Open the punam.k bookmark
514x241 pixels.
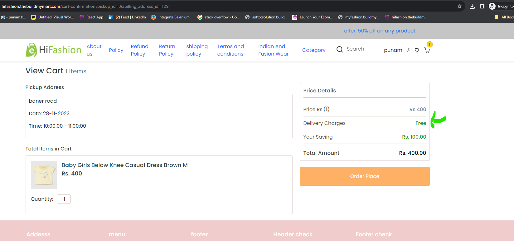coord(13,17)
